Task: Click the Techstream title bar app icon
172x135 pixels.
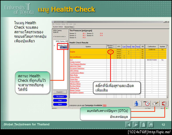Action: coord(53,22)
